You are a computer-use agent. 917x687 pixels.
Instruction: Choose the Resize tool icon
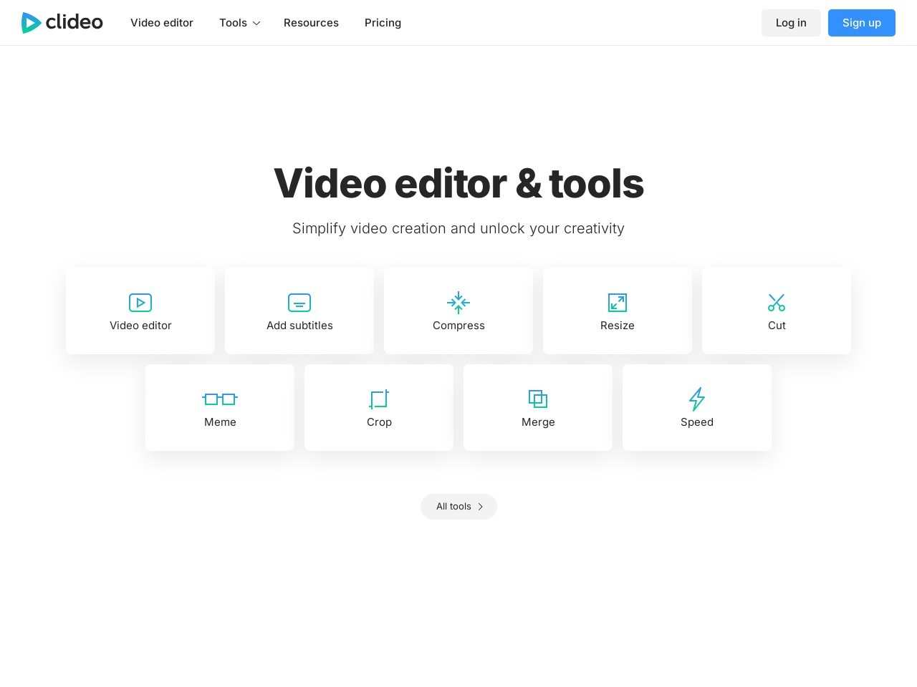[618, 303]
